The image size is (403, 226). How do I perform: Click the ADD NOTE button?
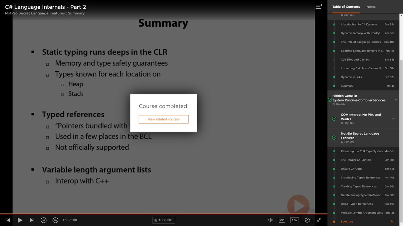click(164, 220)
